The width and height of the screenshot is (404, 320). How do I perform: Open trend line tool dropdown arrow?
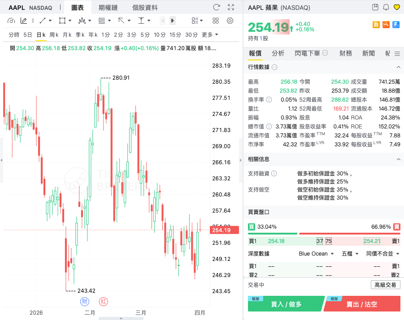[50, 21]
